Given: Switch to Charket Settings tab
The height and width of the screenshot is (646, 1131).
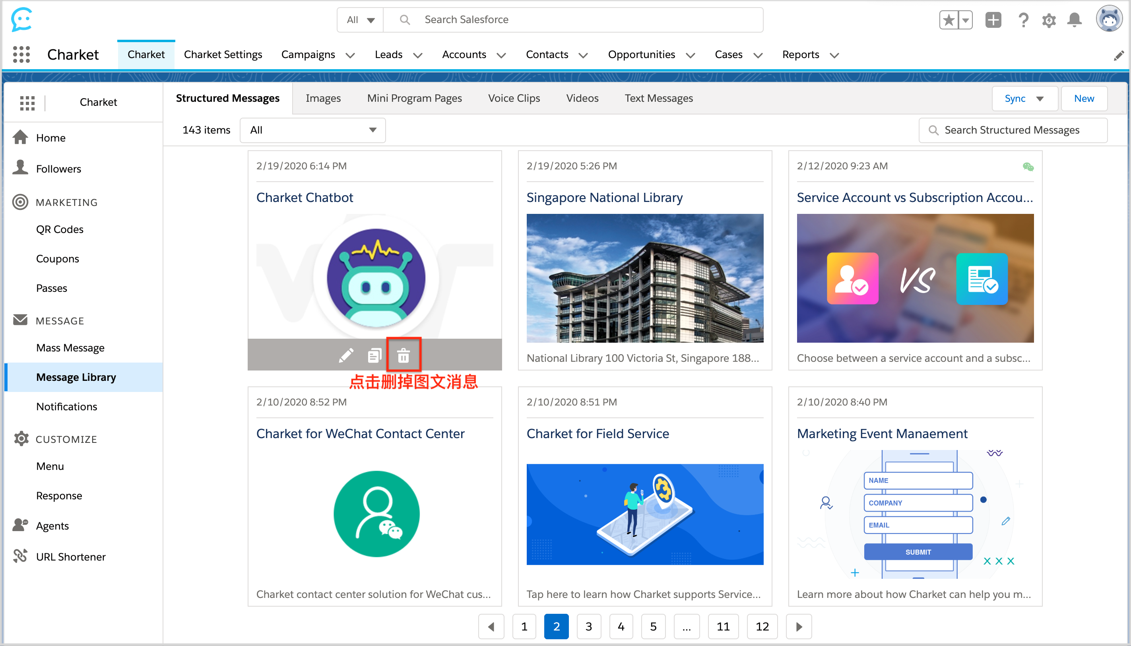Looking at the screenshot, I should coord(223,54).
